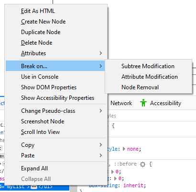Choose Delete Node
The width and height of the screenshot is (196, 192).
37,43
